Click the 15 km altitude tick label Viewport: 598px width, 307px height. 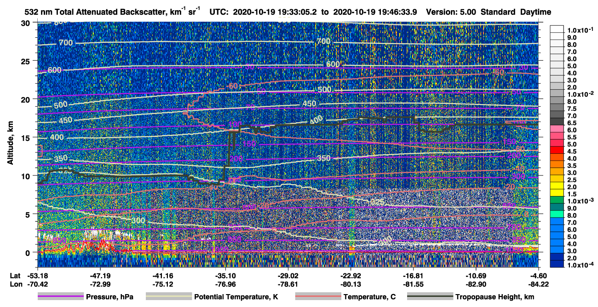(25, 138)
